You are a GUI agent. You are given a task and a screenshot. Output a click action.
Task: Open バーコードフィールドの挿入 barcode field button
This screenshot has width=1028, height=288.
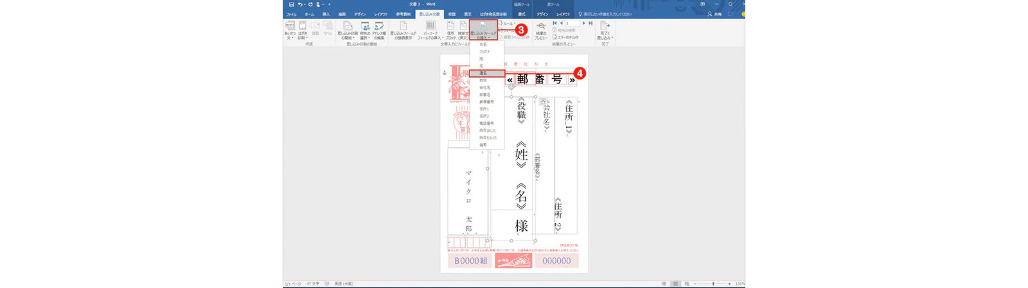430,30
